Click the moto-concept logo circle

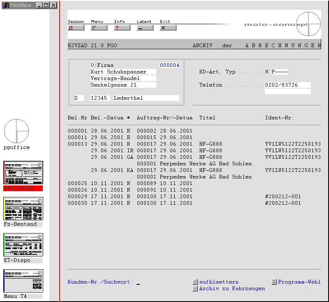(x=308, y=24)
